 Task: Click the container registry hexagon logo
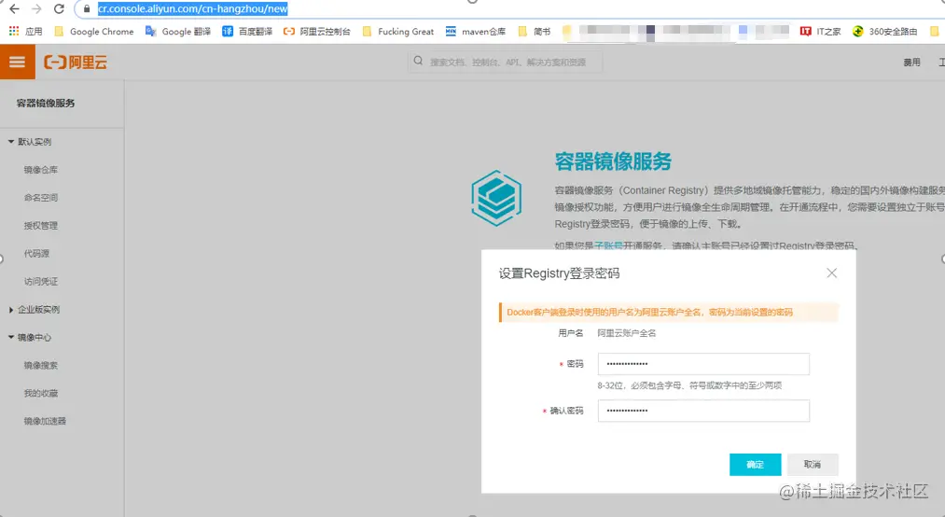click(x=496, y=198)
